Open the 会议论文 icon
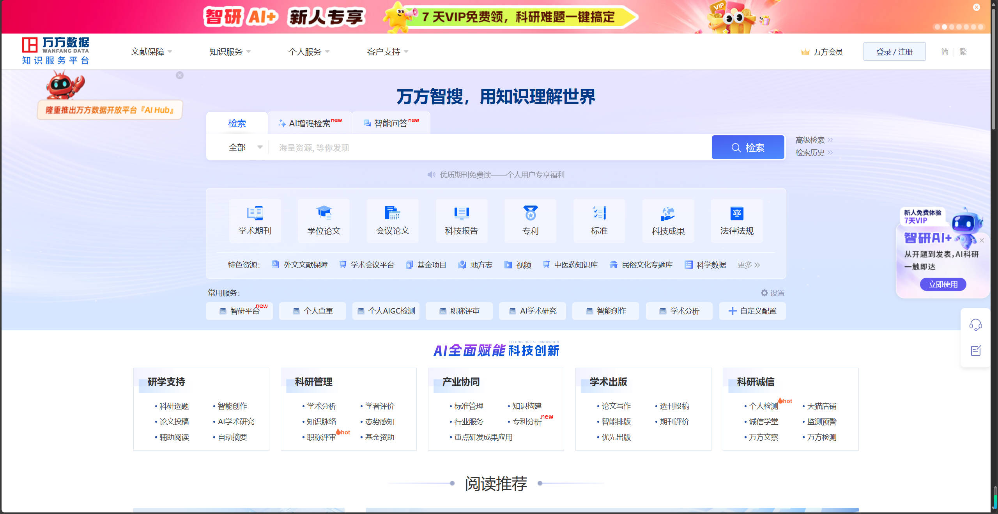The height and width of the screenshot is (514, 998). [393, 213]
